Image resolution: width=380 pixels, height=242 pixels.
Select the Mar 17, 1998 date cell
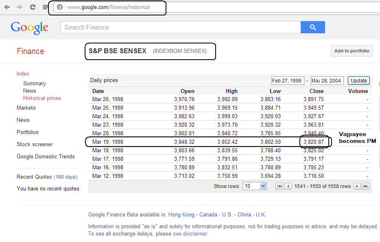pyautogui.click(x=107, y=159)
